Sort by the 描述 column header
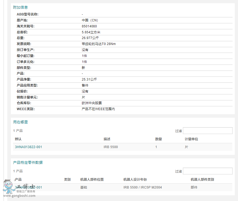The width and height of the screenshot is (238, 201). [107, 139]
